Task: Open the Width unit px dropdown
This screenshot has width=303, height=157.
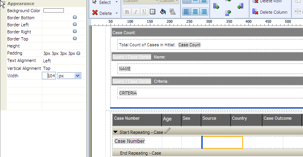Action: tap(77, 76)
